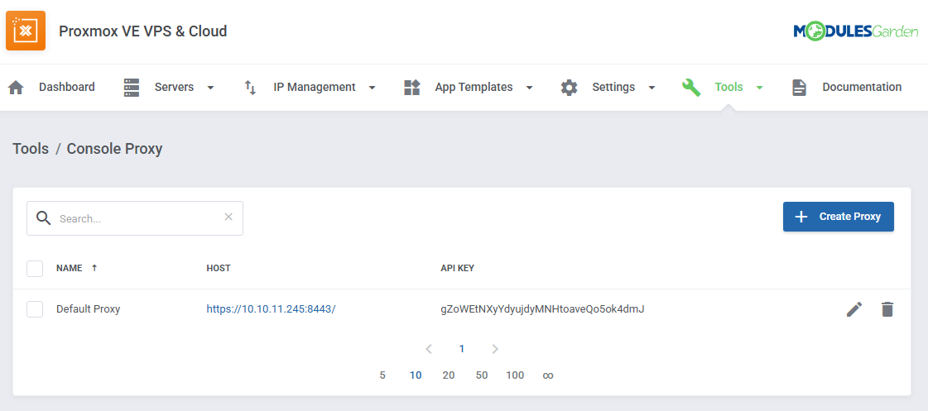Clear search with the X icon

pos(228,217)
